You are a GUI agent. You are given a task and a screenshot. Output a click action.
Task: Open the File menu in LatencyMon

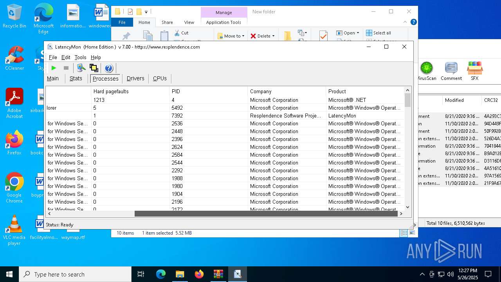click(53, 57)
